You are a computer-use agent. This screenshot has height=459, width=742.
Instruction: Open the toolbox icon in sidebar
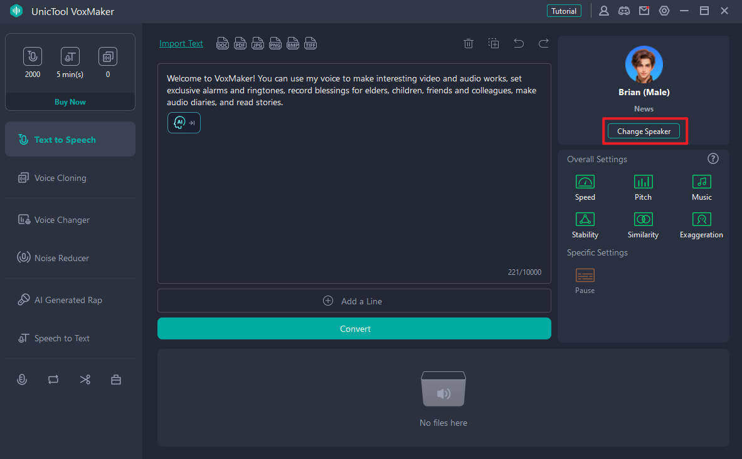tap(116, 379)
